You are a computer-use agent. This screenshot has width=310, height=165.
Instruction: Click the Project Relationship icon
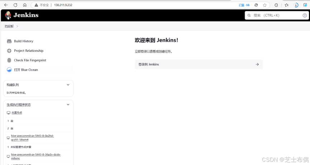(x=9, y=51)
